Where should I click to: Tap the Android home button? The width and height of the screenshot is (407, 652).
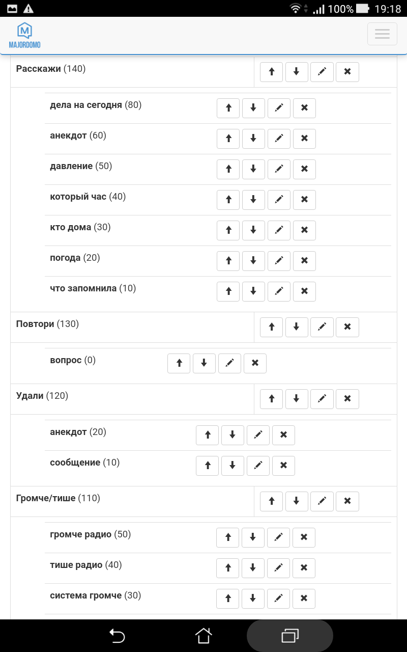coord(203,636)
